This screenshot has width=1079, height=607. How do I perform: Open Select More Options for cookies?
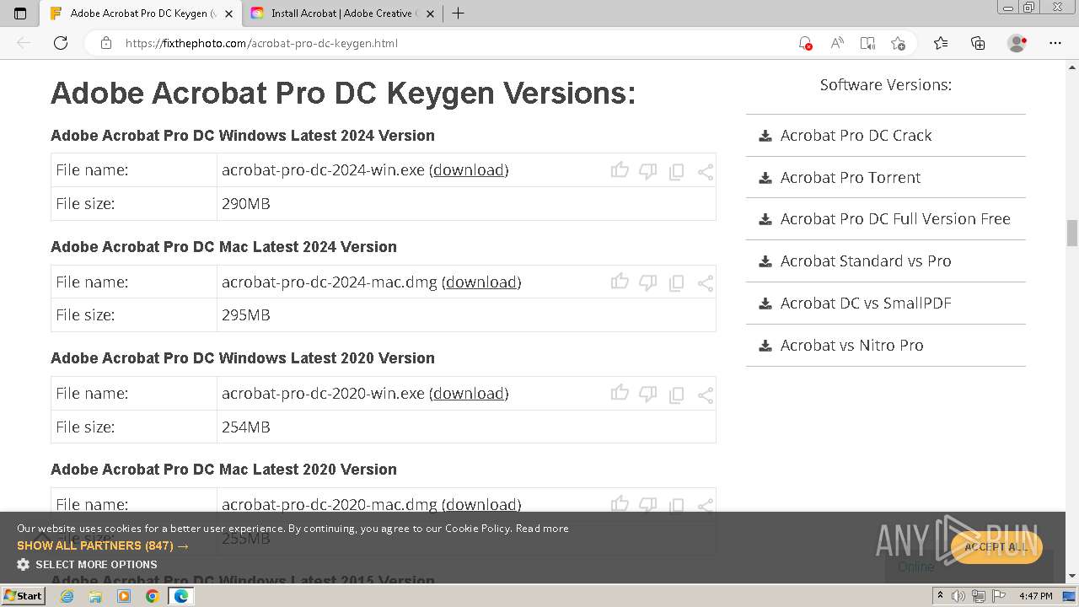pos(87,564)
